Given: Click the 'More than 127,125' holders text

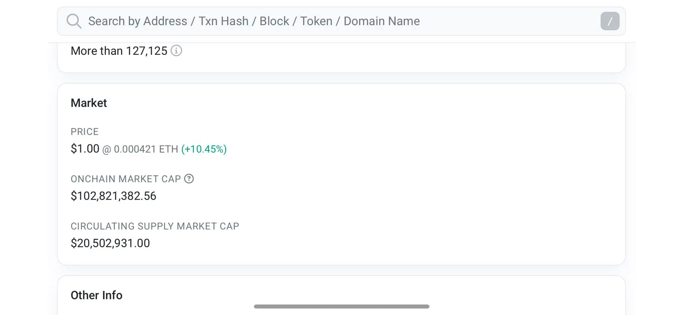Looking at the screenshot, I should [119, 51].
